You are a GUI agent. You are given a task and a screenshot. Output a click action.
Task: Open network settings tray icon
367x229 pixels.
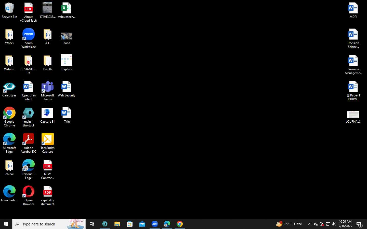coord(328,224)
